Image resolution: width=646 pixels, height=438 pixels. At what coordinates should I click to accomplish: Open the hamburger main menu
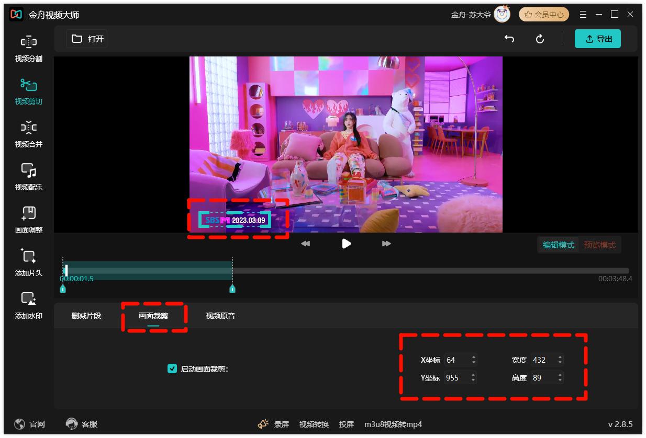point(583,15)
